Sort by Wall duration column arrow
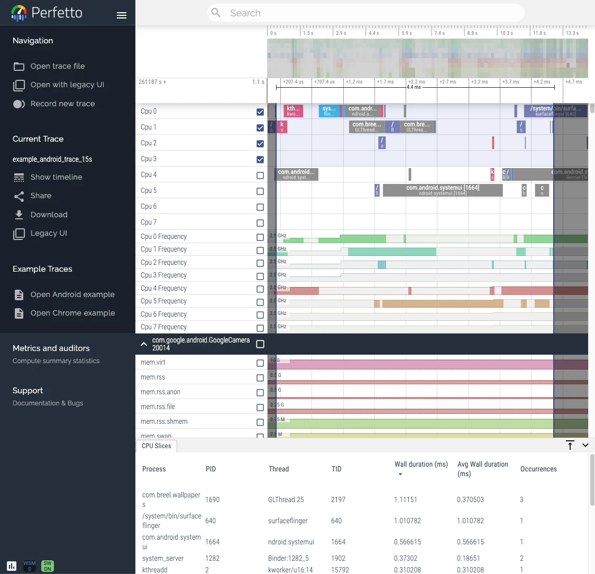 tap(400, 474)
